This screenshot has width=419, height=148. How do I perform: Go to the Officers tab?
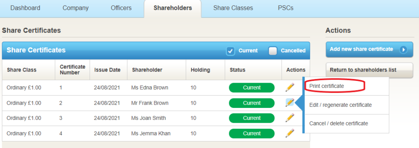(x=121, y=8)
